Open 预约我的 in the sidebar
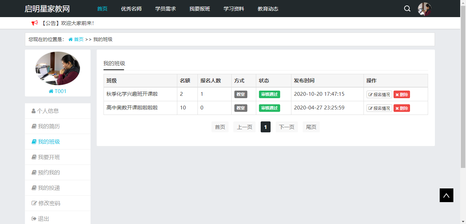The image size is (466, 224). point(58,172)
